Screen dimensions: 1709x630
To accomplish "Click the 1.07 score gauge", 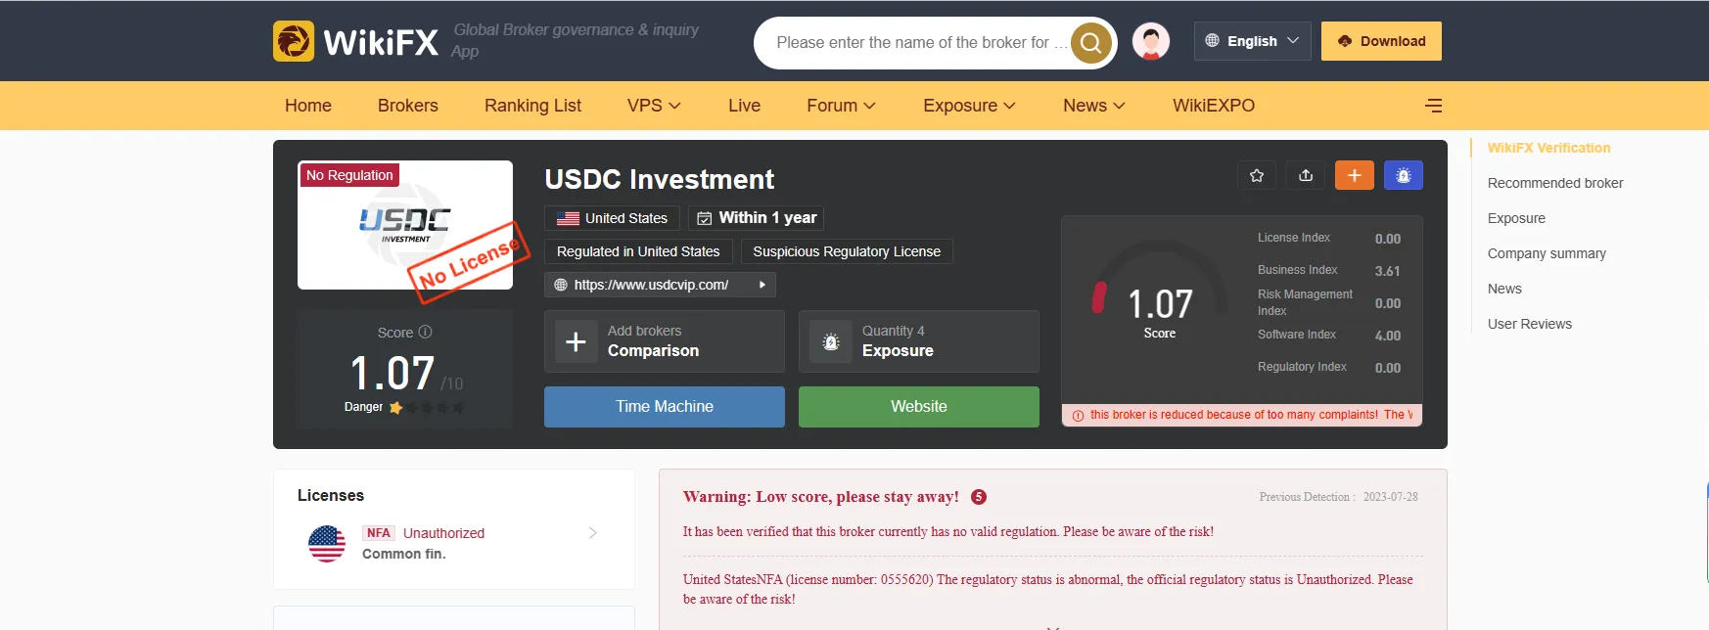I will point(1160,293).
